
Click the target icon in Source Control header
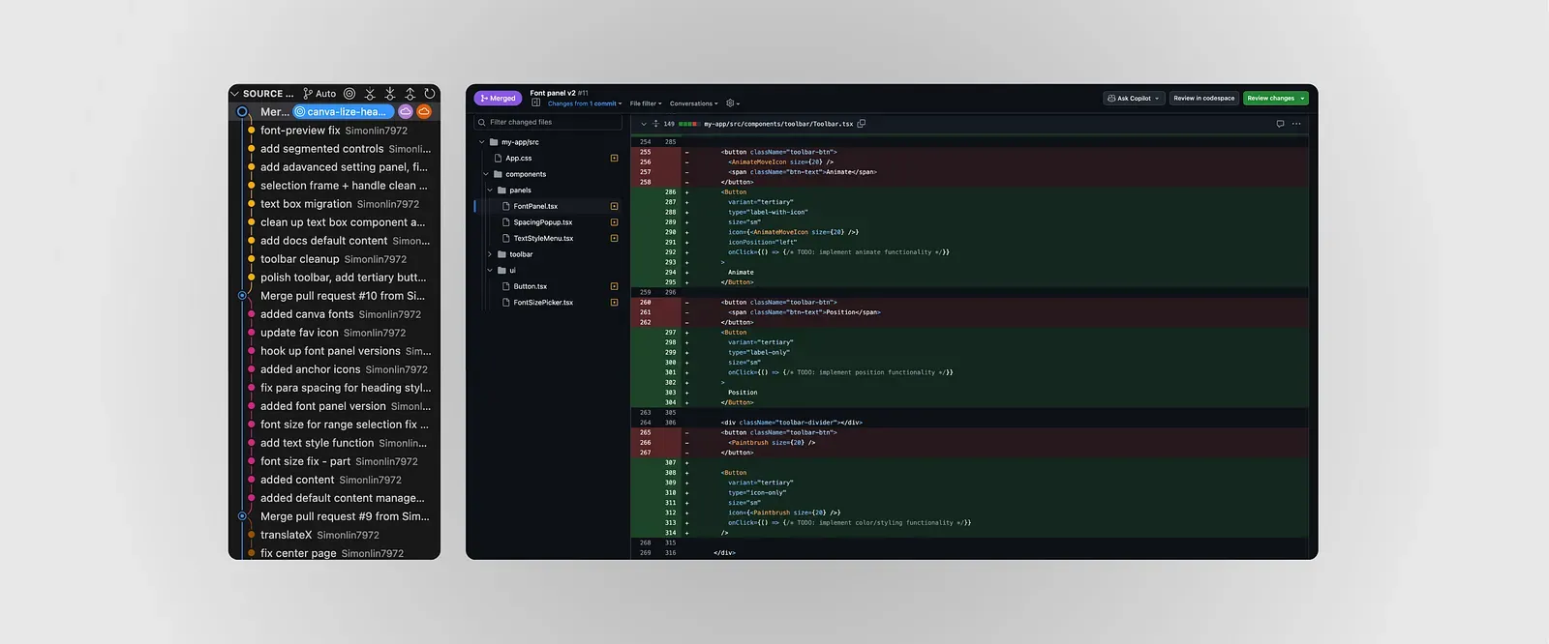[x=349, y=94]
